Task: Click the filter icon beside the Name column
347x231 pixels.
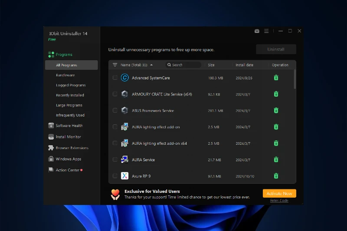Action: 115,65
